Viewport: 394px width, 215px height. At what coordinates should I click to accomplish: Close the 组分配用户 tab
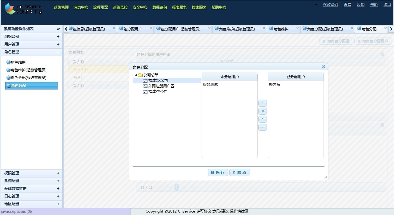point(151,28)
